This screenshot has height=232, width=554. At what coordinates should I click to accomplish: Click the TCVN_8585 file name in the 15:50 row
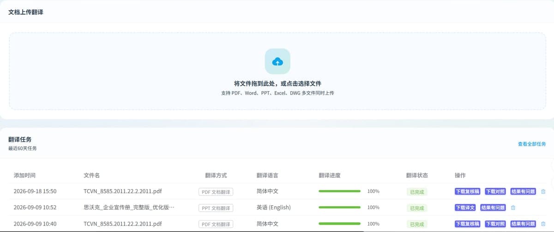pos(122,191)
